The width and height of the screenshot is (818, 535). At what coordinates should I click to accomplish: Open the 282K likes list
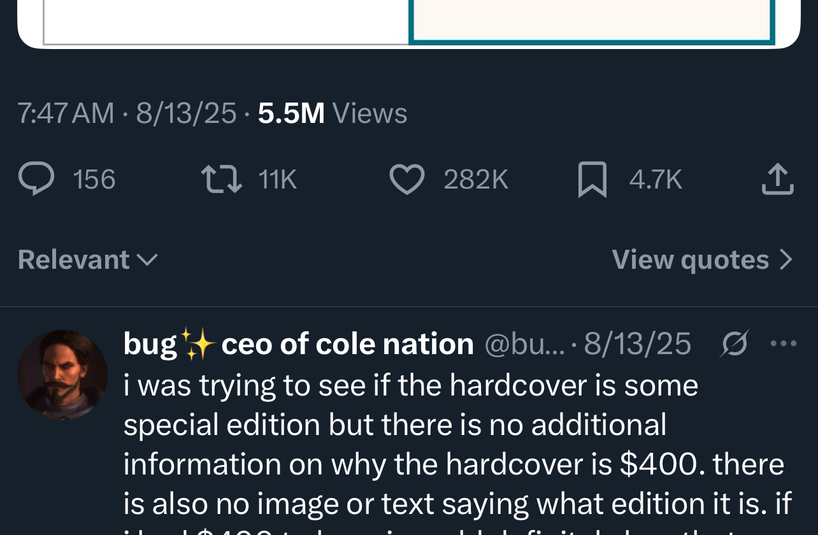[x=476, y=180]
